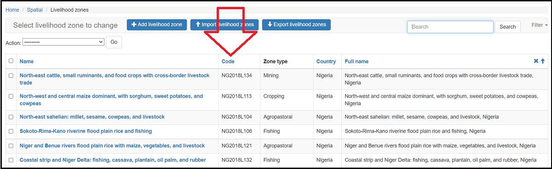Image resolution: width=552 pixels, height=169 pixels.
Task: Open North-east sahelian livelihood zone link
Action: coord(92,117)
